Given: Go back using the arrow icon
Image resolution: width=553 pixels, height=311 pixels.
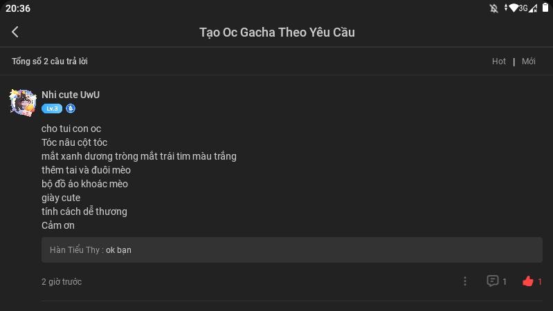Looking at the screenshot, I should [15, 32].
